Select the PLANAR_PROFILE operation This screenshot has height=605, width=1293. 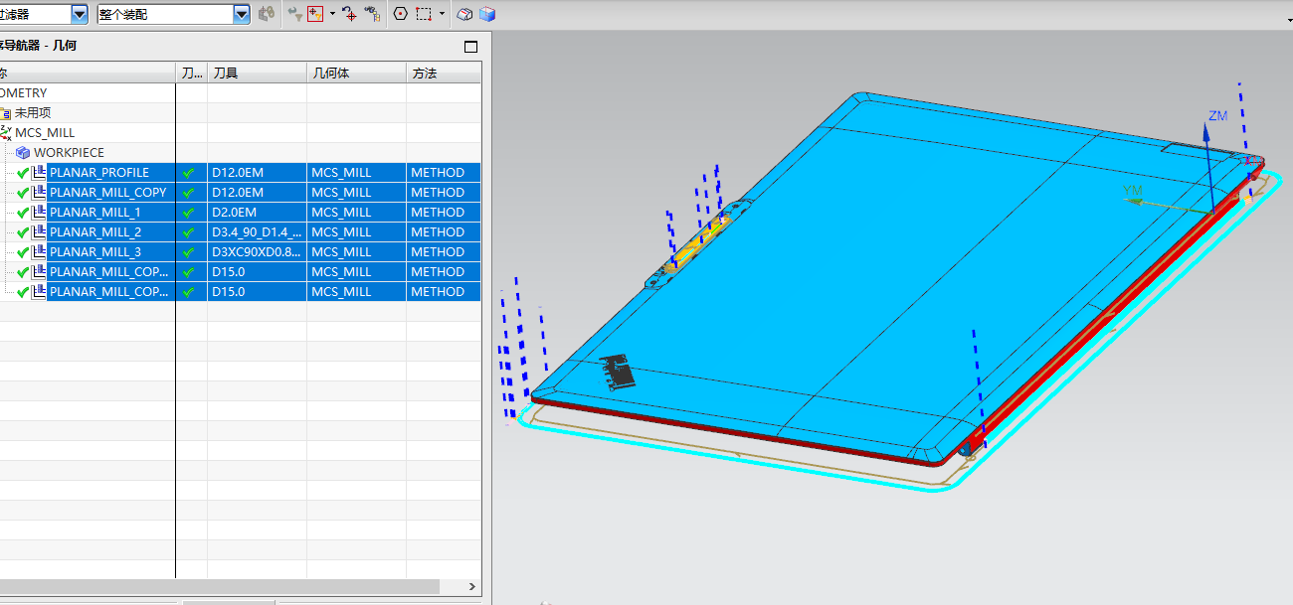coord(99,172)
